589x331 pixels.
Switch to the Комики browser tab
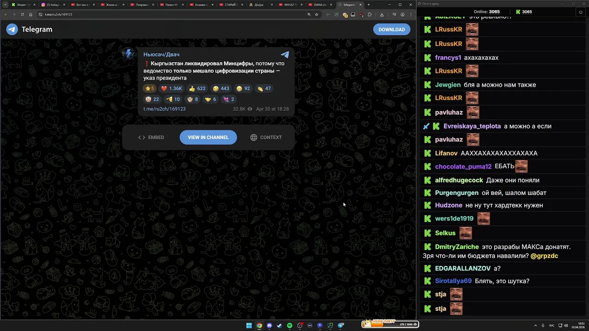(x=200, y=5)
